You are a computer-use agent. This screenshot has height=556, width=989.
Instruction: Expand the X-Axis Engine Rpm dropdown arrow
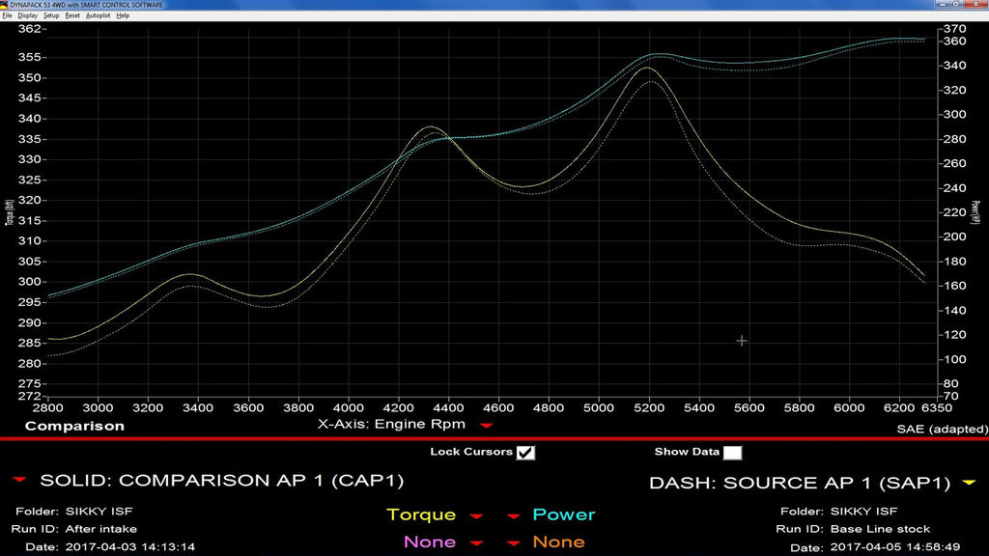pos(486,425)
